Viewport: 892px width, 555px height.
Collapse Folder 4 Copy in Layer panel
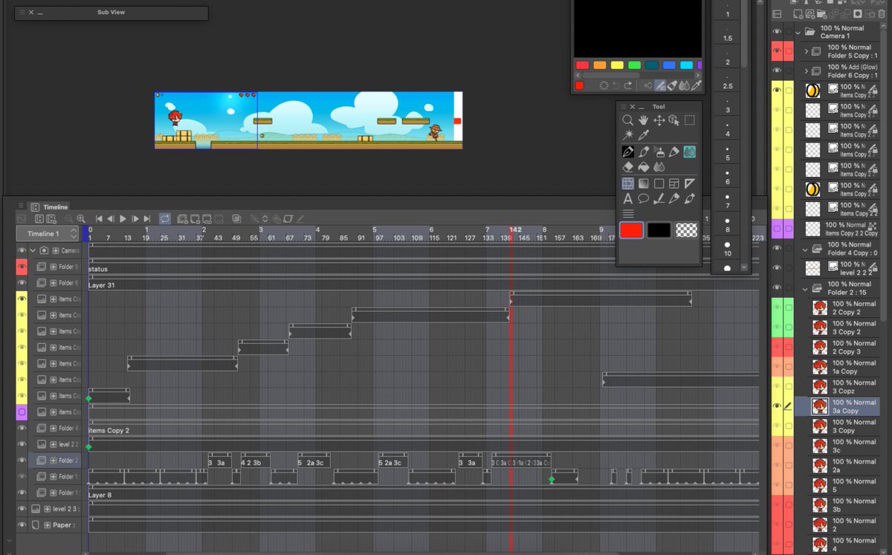click(805, 250)
